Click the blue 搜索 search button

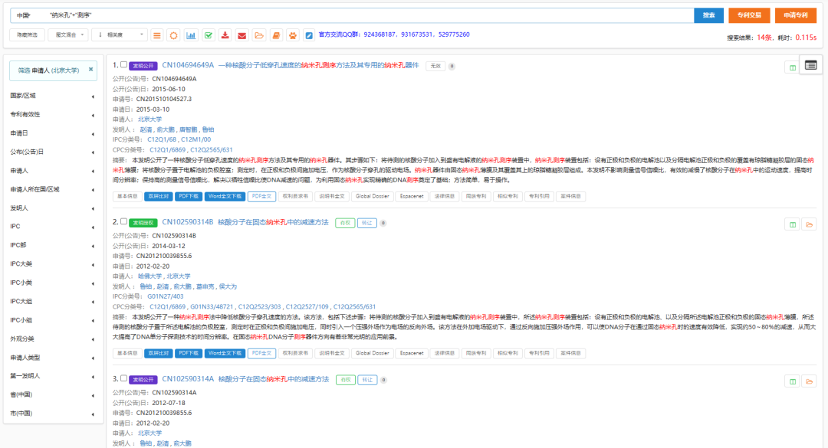[x=708, y=15]
